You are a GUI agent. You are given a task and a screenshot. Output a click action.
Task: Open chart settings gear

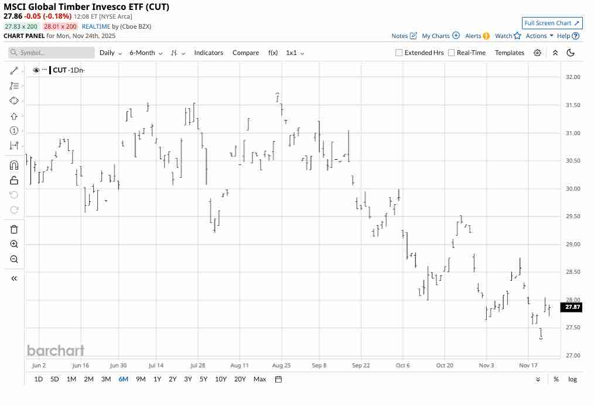538,53
